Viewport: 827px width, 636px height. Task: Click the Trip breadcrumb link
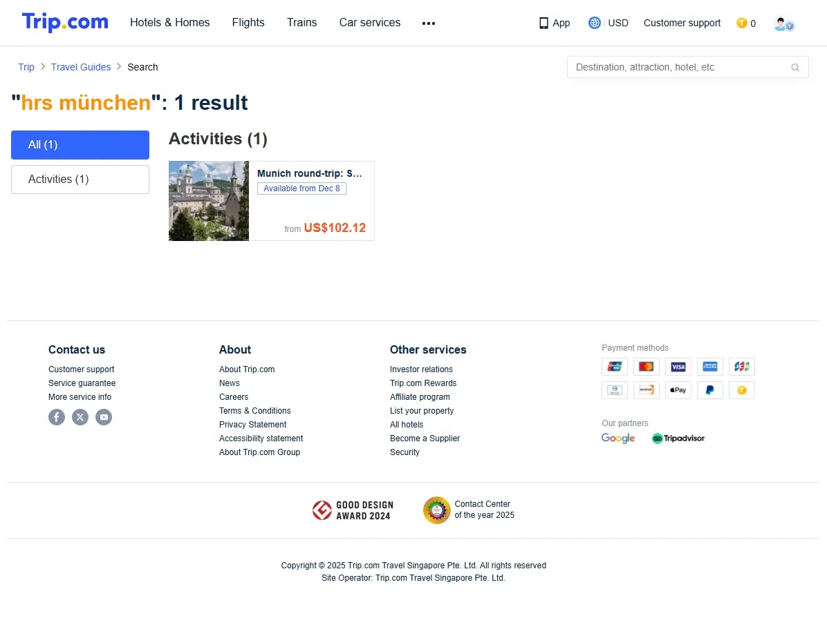coord(26,67)
